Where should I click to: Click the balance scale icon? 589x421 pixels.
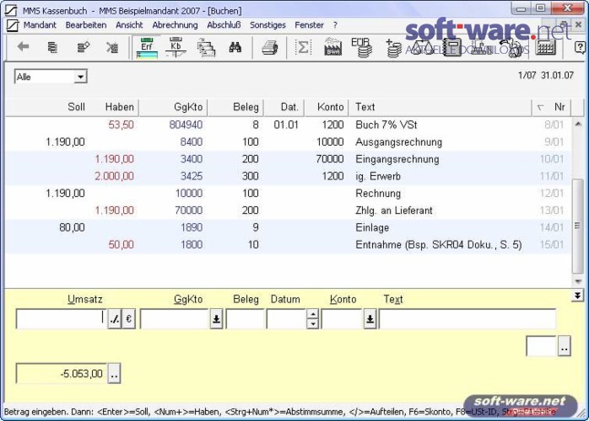[x=421, y=48]
